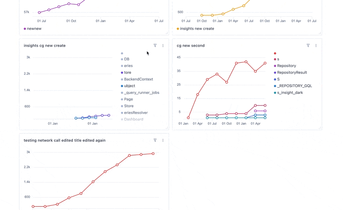Image resolution: width=343 pixels, height=210 pixels.
Task: Click the uppercase S legend entry
Action: (x=277, y=79)
